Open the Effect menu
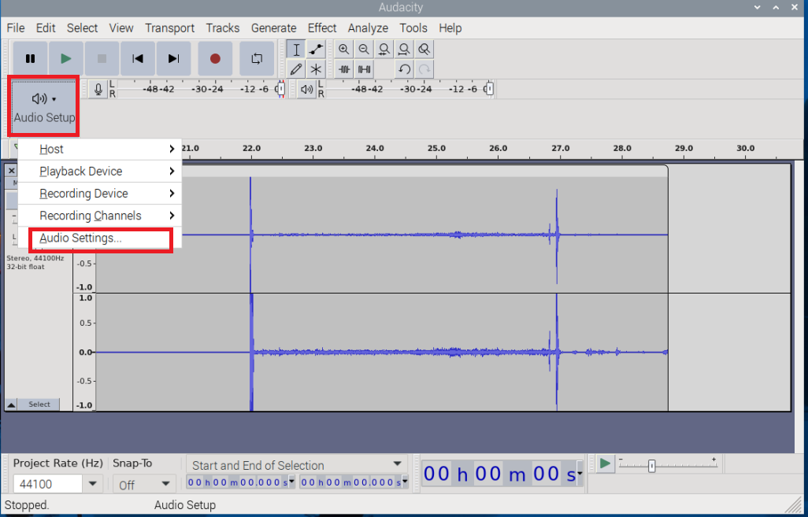Viewport: 808px width, 517px height. (322, 28)
